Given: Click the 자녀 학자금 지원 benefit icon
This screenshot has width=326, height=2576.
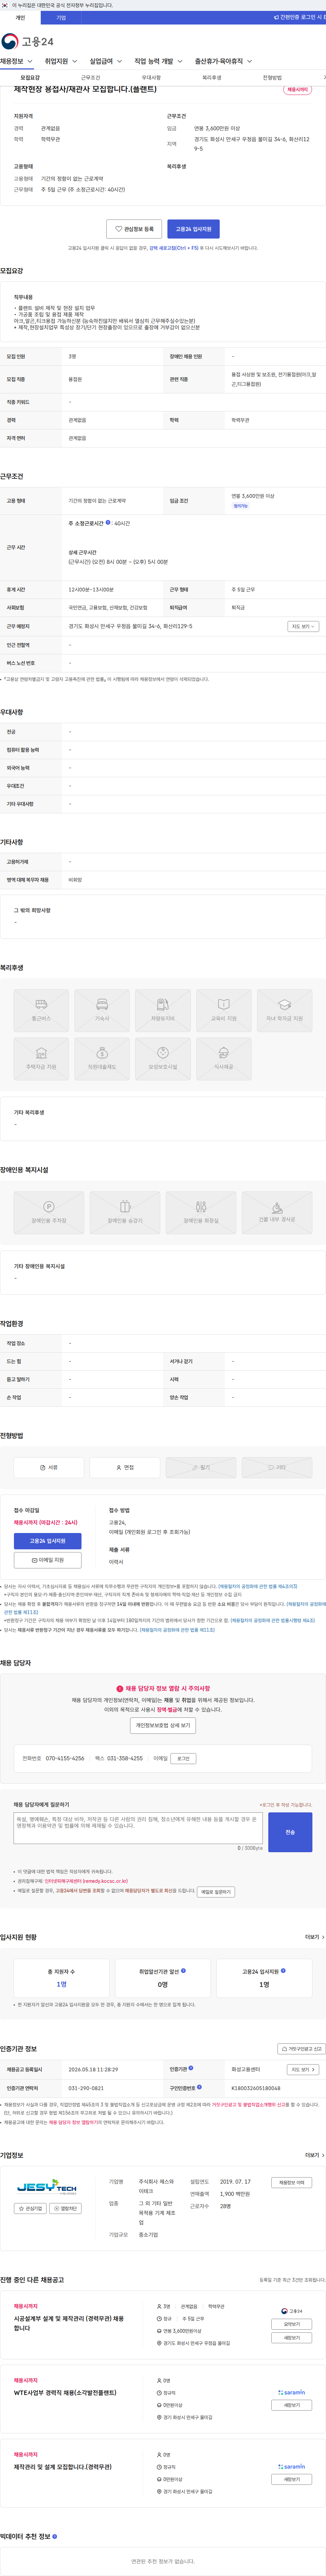Looking at the screenshot, I should [x=284, y=1010].
